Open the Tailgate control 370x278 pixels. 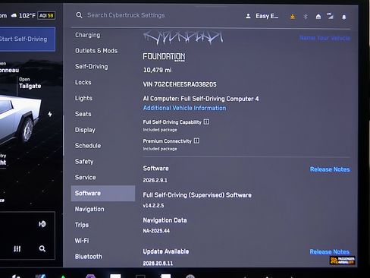pos(30,84)
